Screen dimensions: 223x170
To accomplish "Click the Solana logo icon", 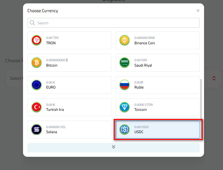I will pos(37,129).
